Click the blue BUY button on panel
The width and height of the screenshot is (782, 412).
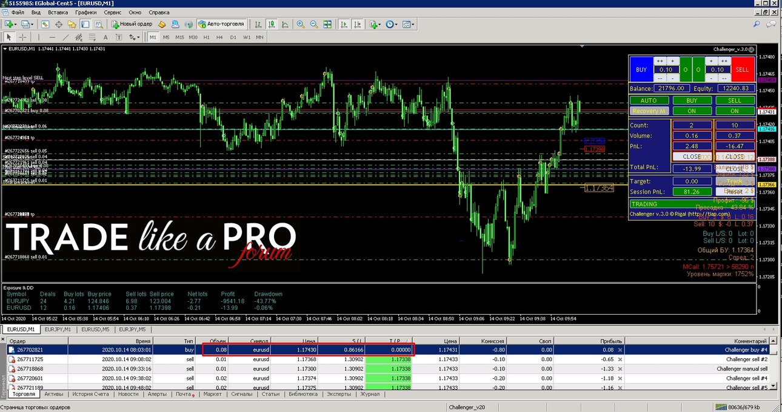tap(641, 70)
